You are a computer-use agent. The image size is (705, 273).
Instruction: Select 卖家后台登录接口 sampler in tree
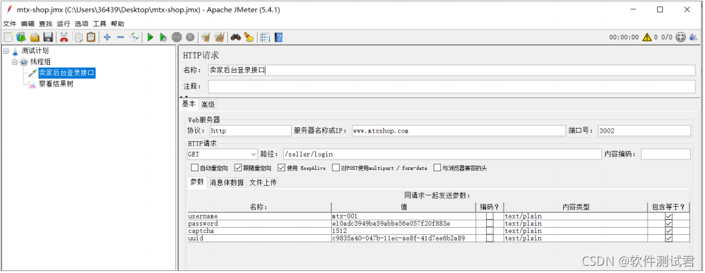click(67, 73)
